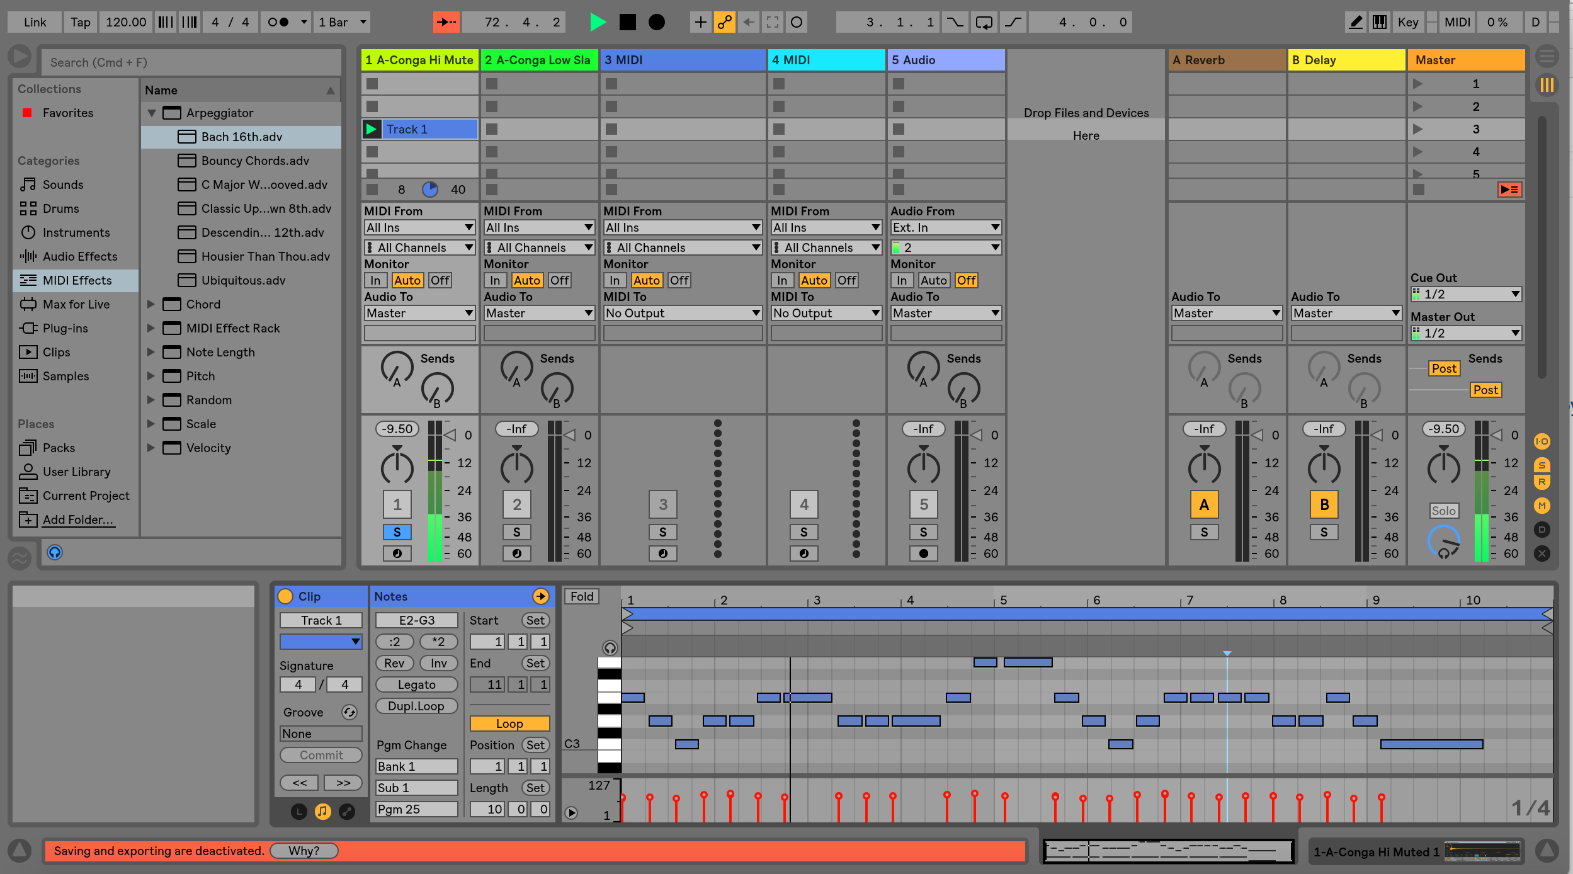Click track 1 volume value -9.50
The width and height of the screenshot is (1573, 874).
pyautogui.click(x=398, y=429)
